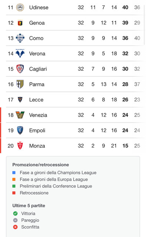Open the Venezia team page
Screen dimensions: 146x237
(38, 115)
